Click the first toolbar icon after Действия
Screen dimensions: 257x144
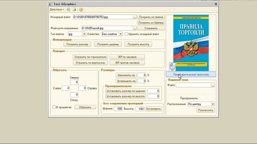pyautogui.click(x=68, y=10)
